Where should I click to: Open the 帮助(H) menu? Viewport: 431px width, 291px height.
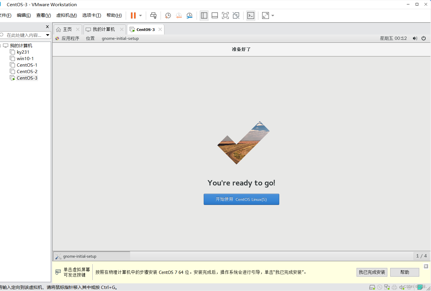tap(114, 15)
